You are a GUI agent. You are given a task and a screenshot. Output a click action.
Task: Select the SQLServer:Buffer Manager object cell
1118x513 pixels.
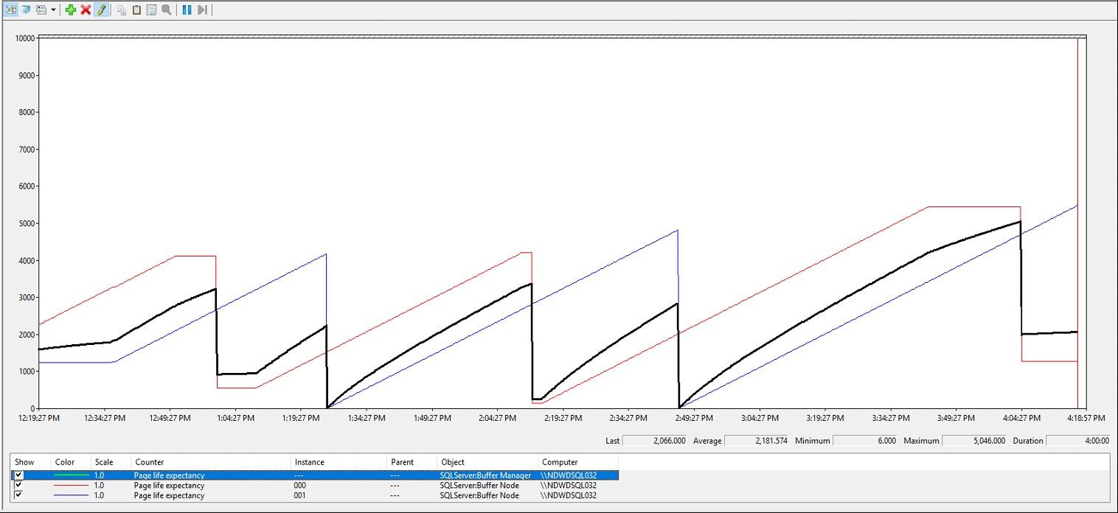485,475
